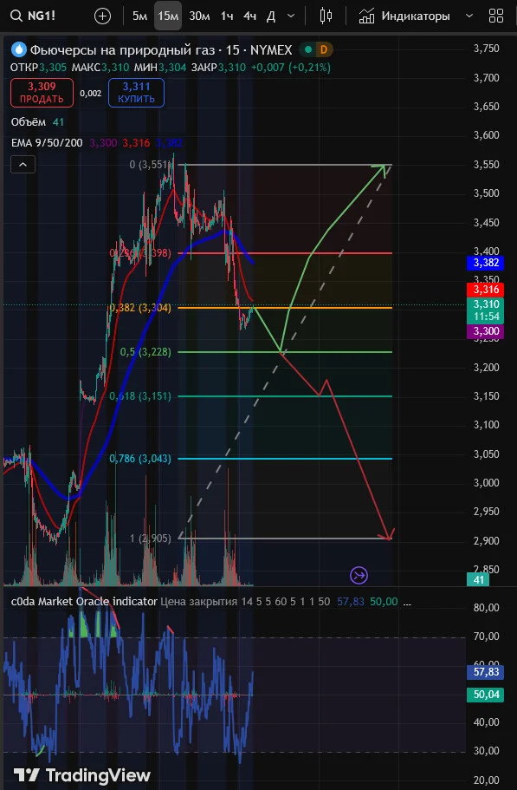Click the purple scroll-to-latest bar icon
517x790 pixels.
click(x=359, y=575)
